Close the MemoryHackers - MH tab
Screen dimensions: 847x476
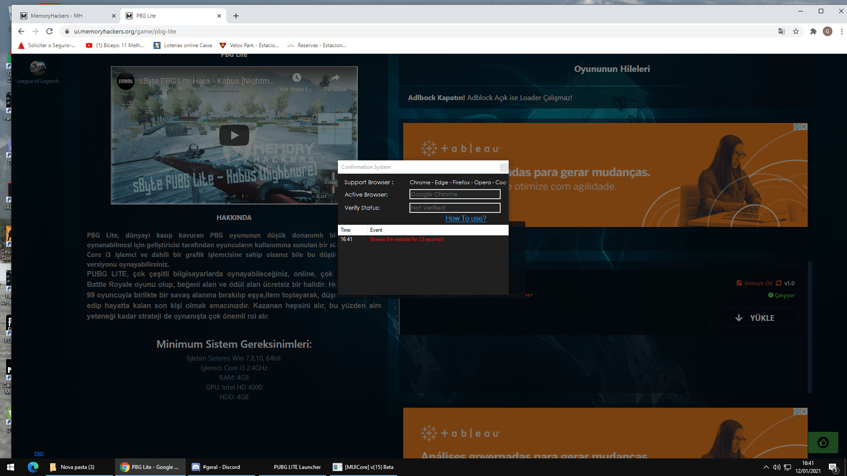(113, 16)
